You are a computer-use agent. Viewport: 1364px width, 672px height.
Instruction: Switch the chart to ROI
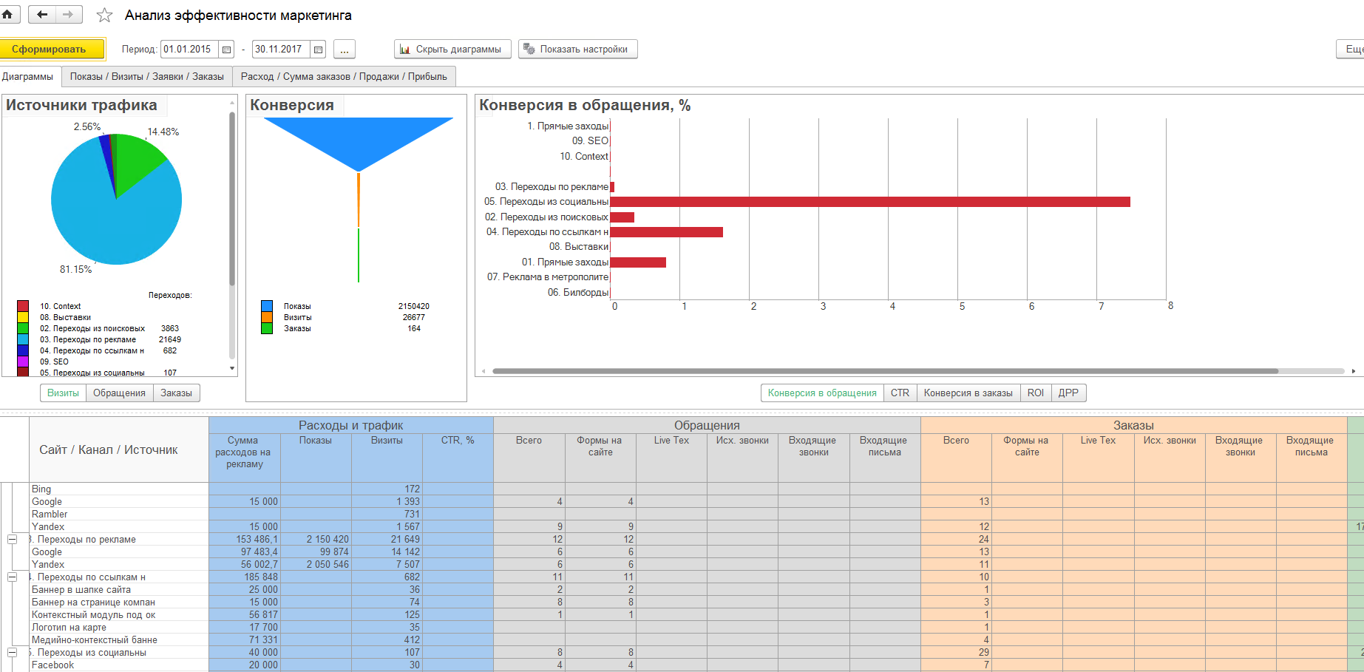tap(1035, 393)
